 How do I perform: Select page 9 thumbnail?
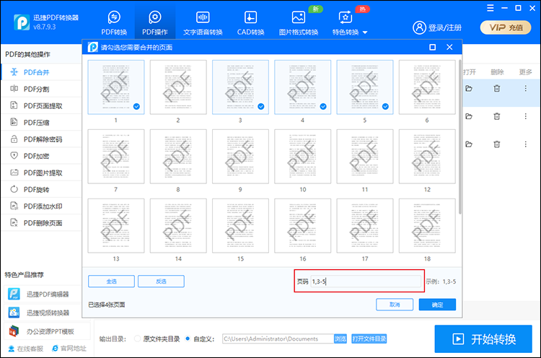pos(240,157)
